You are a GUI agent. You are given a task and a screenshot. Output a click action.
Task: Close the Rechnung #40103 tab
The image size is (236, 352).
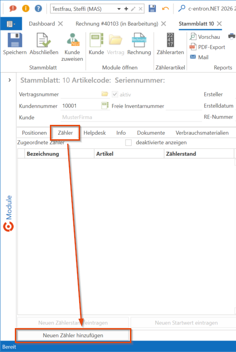(x=164, y=24)
